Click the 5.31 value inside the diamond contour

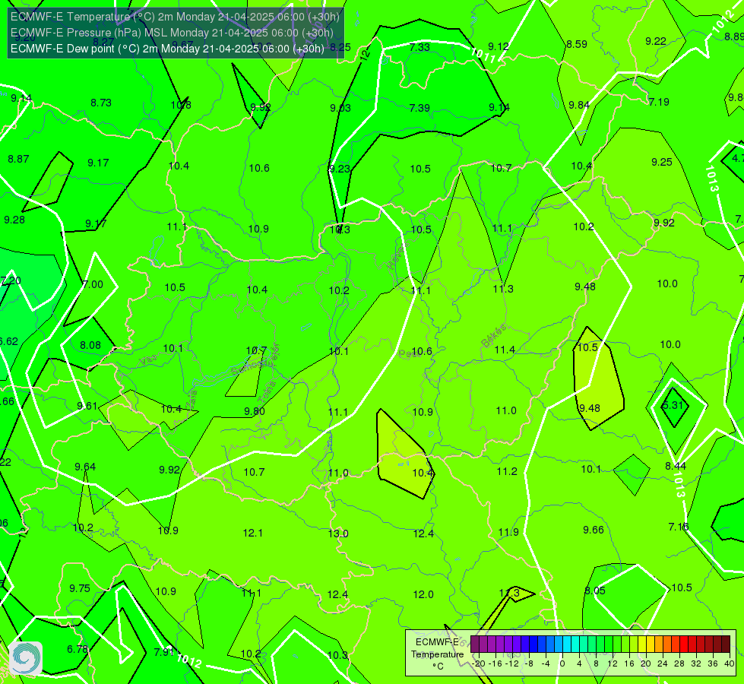coord(673,405)
